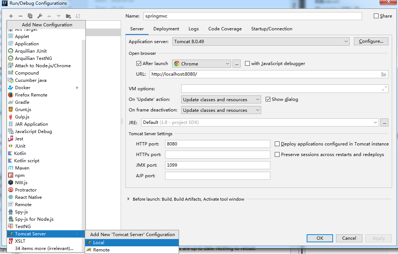
Task: Open the JRE Default dropdown
Action: pos(260,122)
